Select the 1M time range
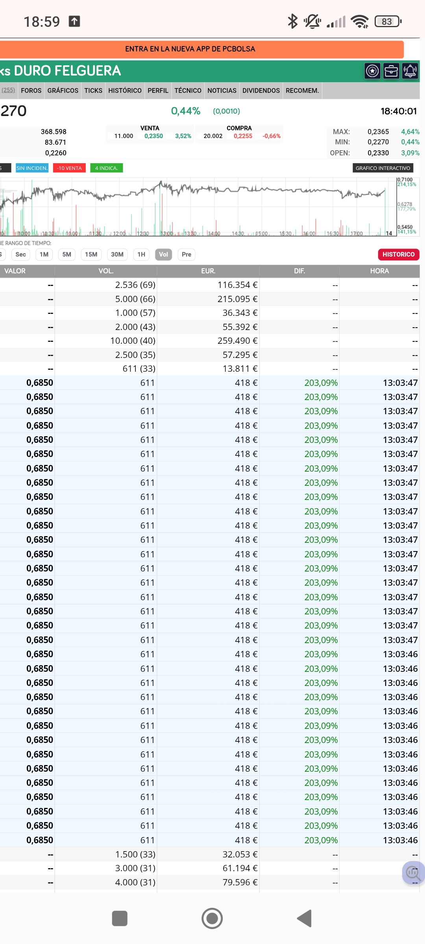 [44, 254]
